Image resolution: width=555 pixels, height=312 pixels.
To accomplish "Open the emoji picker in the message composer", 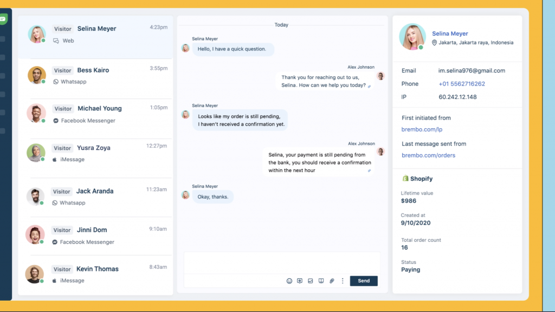I will pos(289,281).
